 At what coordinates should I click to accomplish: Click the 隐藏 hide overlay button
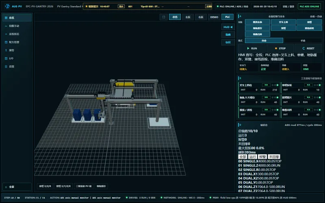pyautogui.click(x=228, y=35)
